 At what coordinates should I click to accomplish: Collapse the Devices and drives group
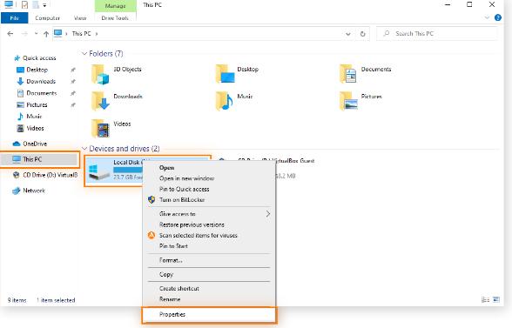[x=84, y=149]
